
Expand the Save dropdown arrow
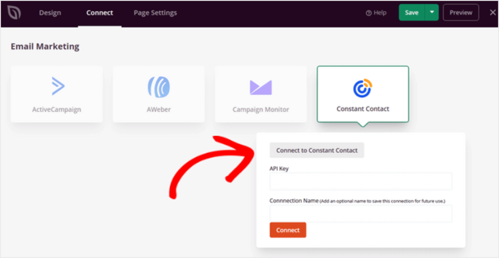432,12
